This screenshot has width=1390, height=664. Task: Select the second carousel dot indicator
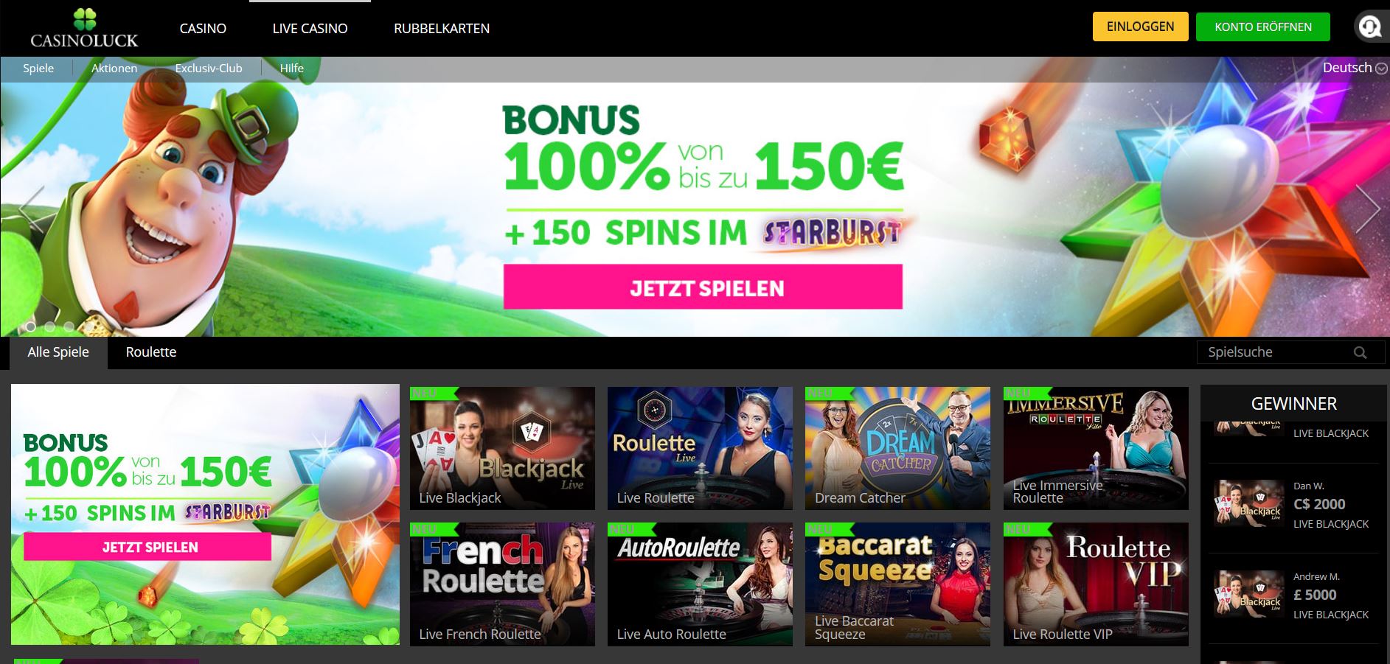tap(49, 326)
